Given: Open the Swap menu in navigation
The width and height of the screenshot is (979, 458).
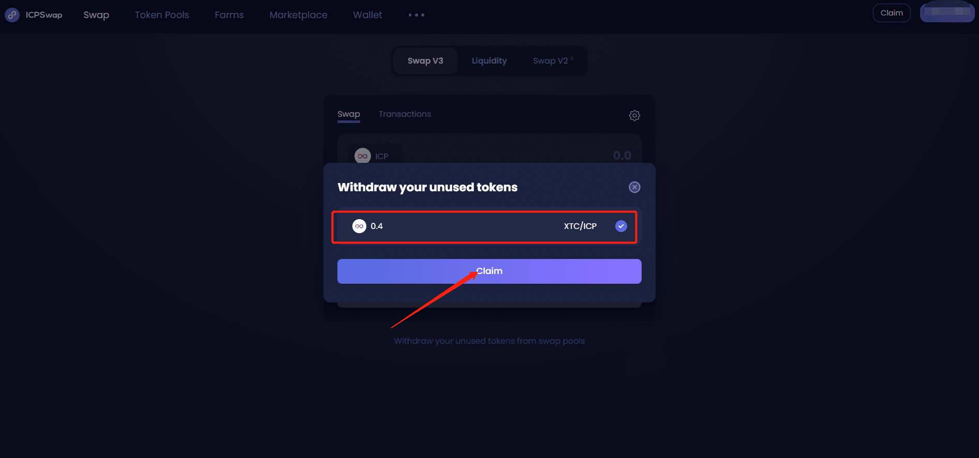Looking at the screenshot, I should pyautogui.click(x=96, y=15).
